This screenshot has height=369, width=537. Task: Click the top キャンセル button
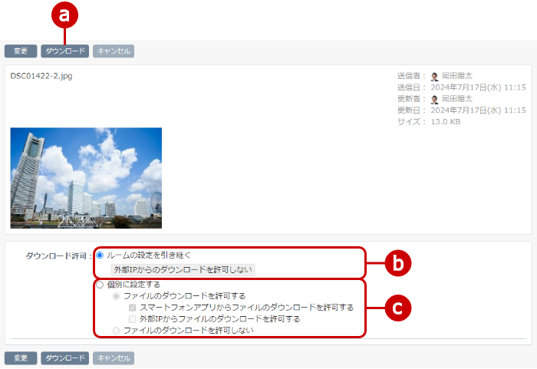tap(114, 51)
